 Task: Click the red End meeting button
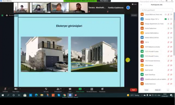[133, 90]
